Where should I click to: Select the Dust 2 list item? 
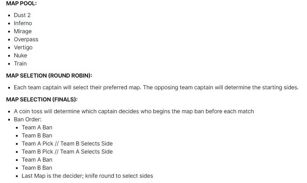(x=22, y=15)
